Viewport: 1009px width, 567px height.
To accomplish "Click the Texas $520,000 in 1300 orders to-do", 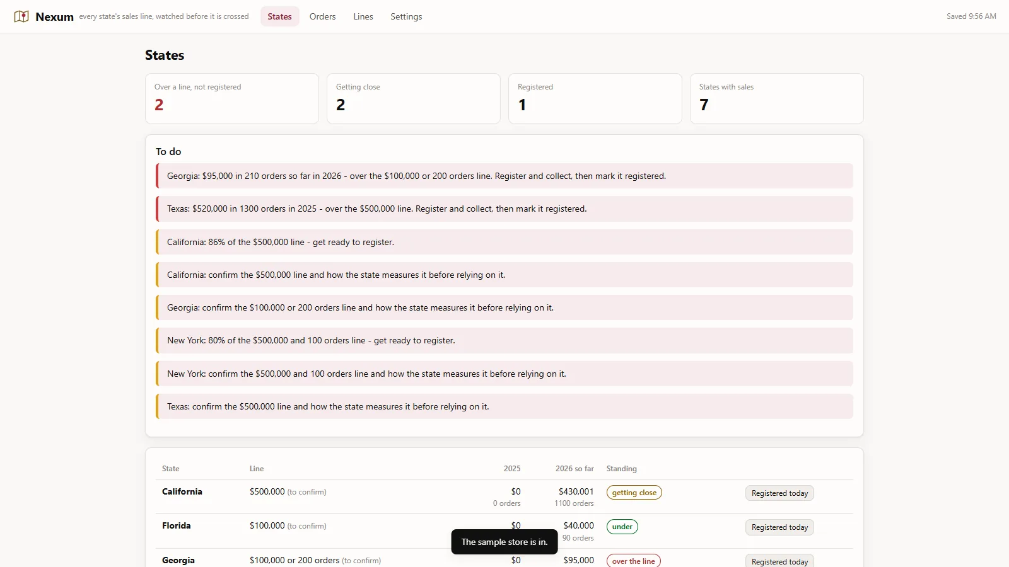I will click(x=504, y=209).
